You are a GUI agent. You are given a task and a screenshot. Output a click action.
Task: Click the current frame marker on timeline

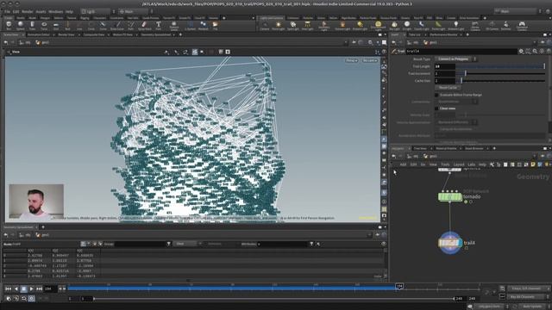point(399,287)
